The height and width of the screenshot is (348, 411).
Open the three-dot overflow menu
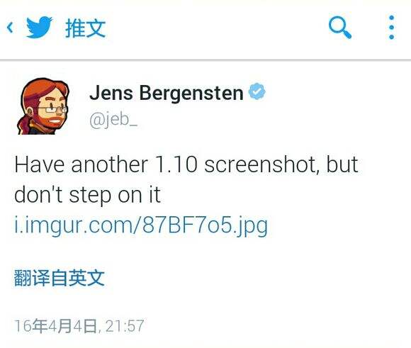(x=392, y=27)
